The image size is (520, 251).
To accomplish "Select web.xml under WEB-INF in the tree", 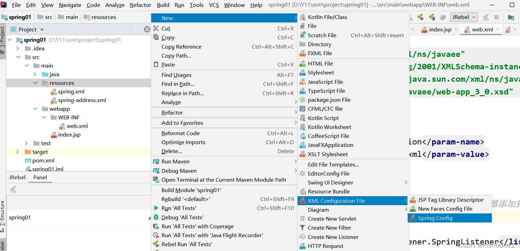I will point(74,126).
